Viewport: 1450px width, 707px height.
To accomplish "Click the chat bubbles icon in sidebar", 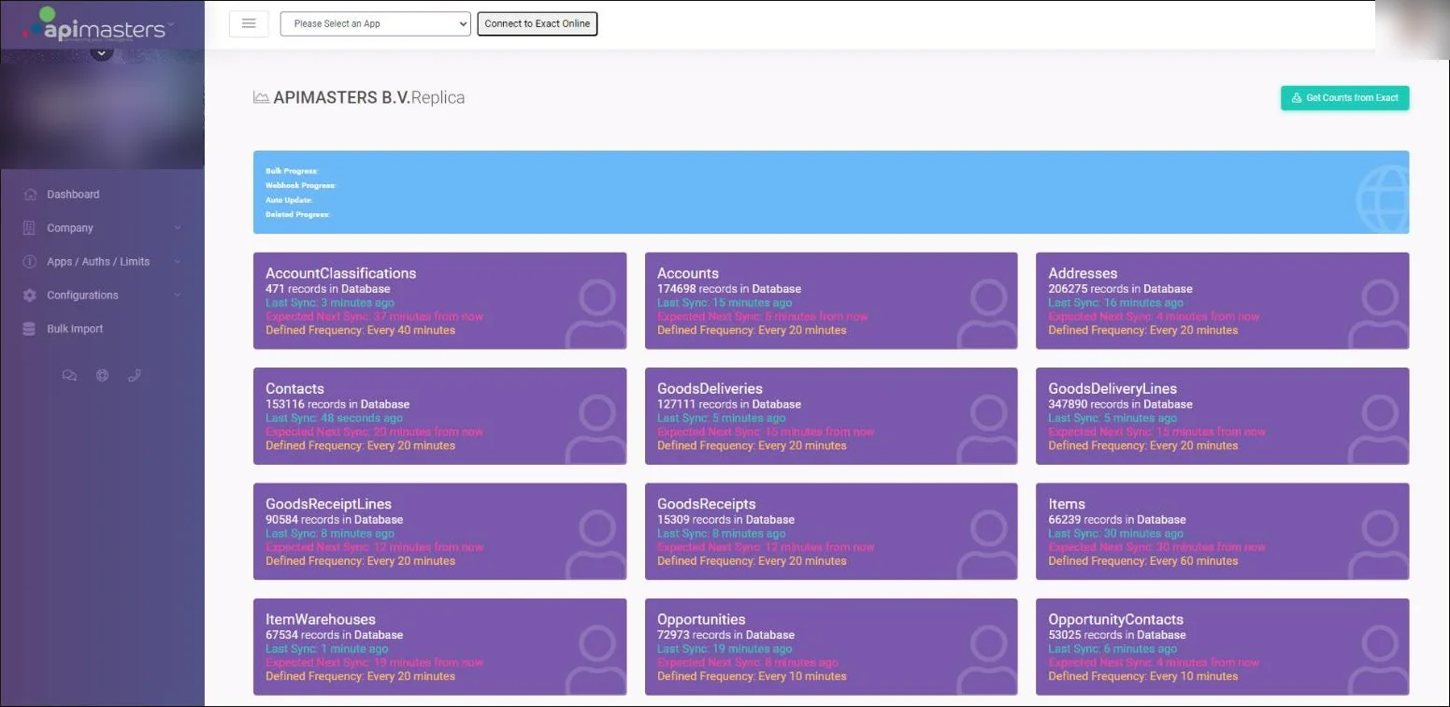I will tap(69, 375).
